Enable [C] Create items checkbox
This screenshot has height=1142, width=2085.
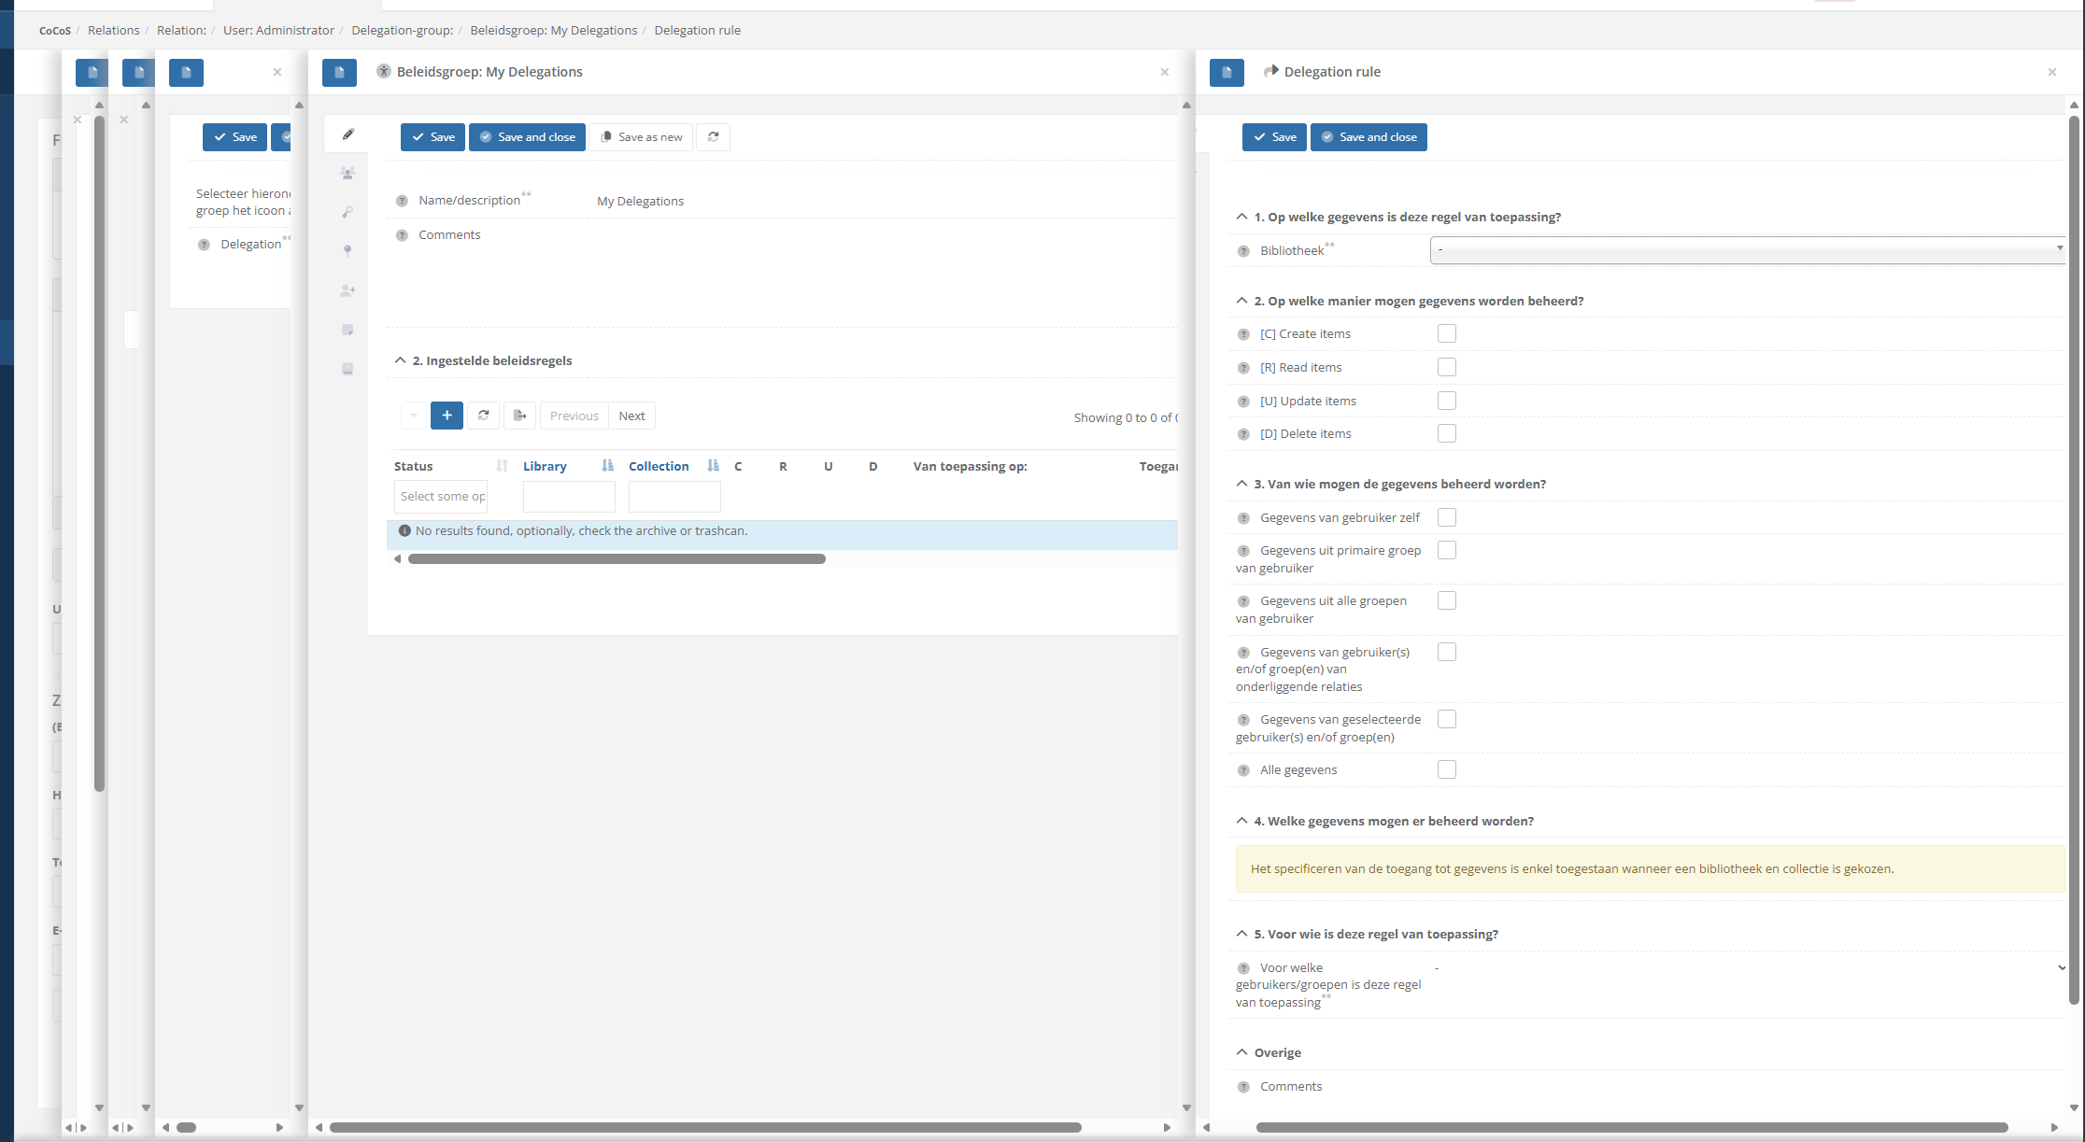coord(1447,333)
